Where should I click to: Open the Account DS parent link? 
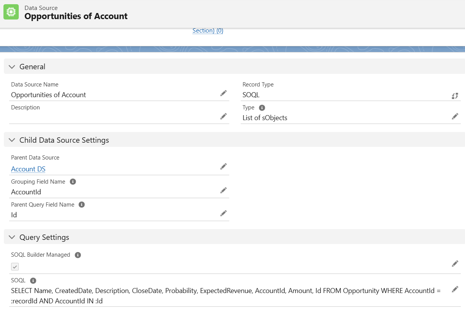(28, 169)
